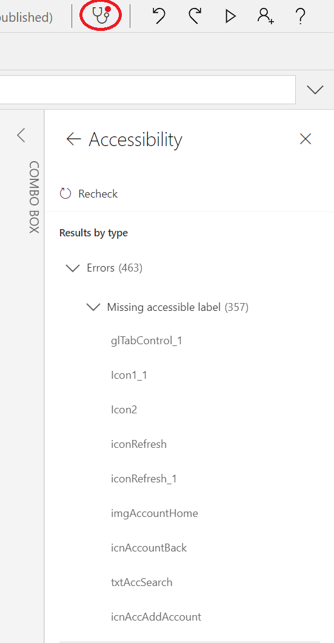Screen dimensions: 334x643
Task: Go back with Accessibility back arrow
Action: [73, 139]
